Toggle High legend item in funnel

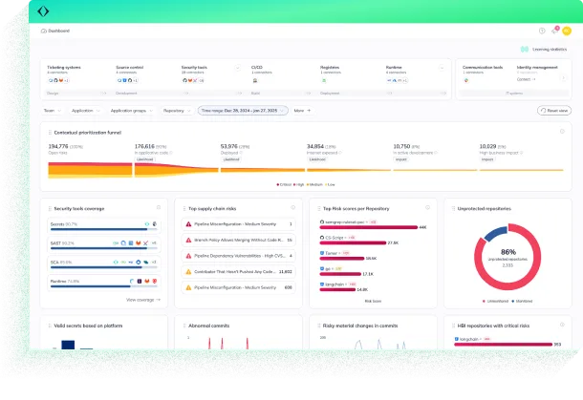coord(298,184)
